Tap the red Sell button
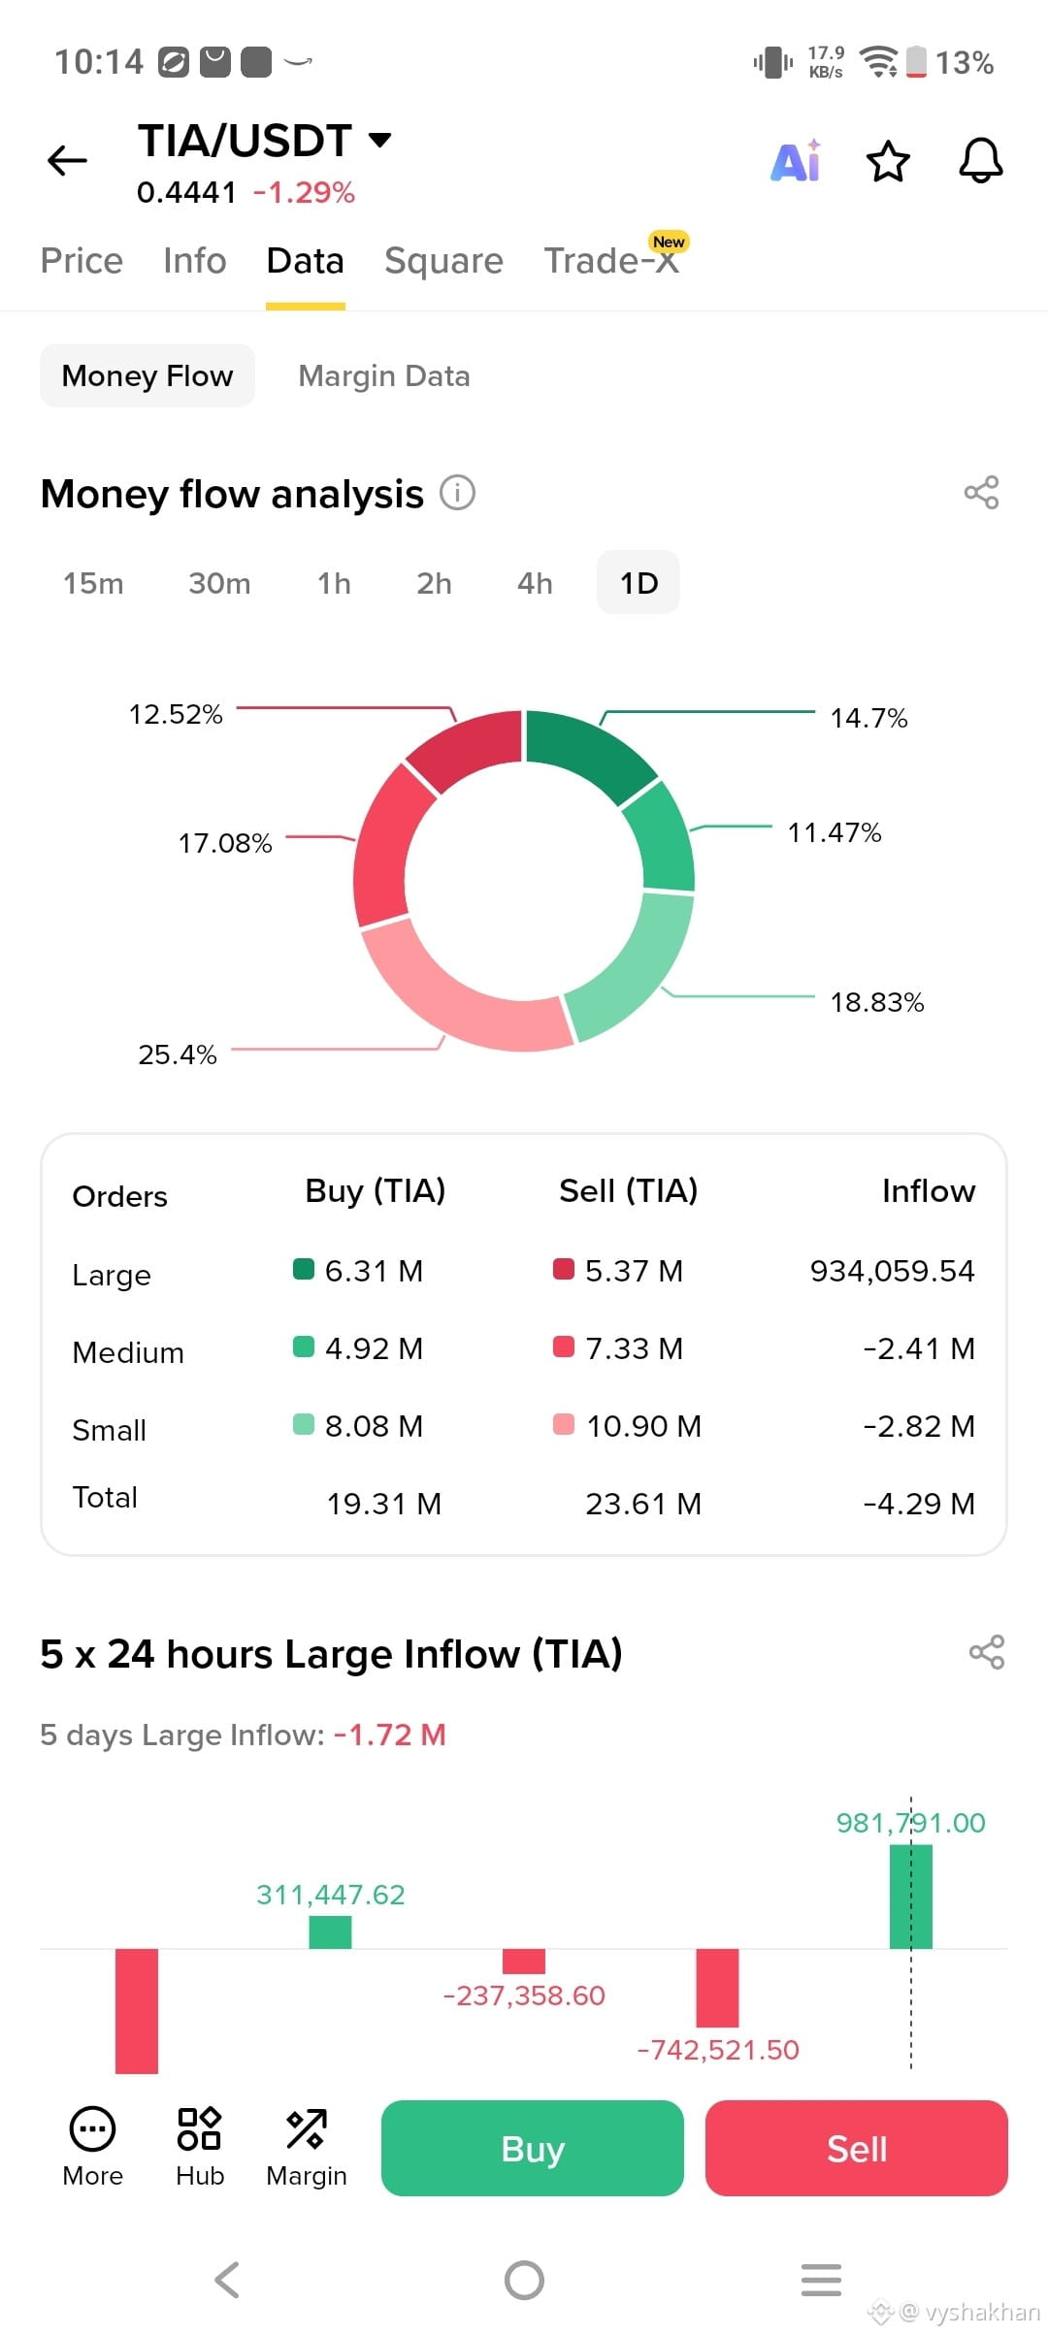Screen dimensions: 1048x2336 pyautogui.click(x=857, y=2148)
